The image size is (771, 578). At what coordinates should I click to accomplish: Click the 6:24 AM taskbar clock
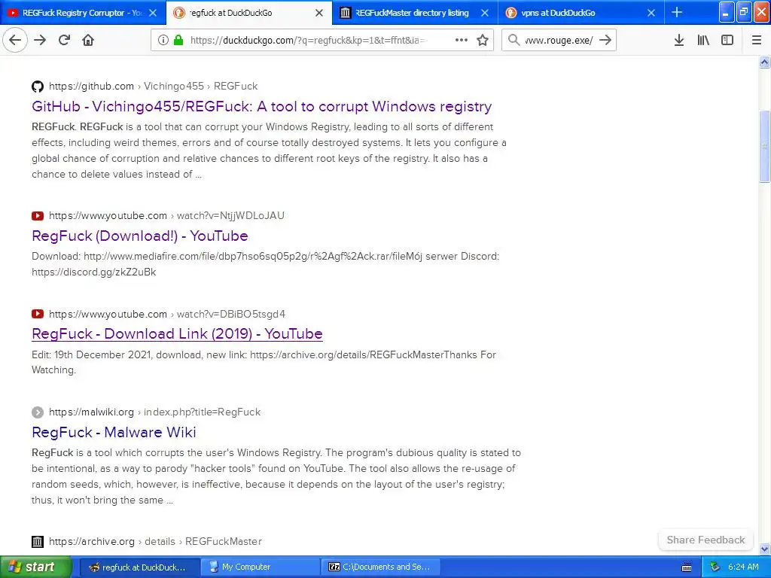[x=743, y=567]
